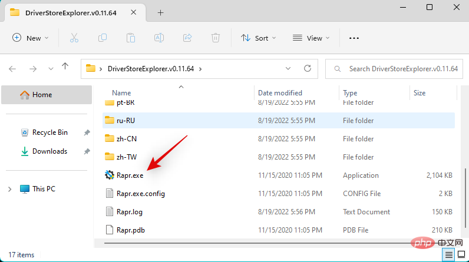
Task: Select the Rapr.log file name
Action: [129, 212]
